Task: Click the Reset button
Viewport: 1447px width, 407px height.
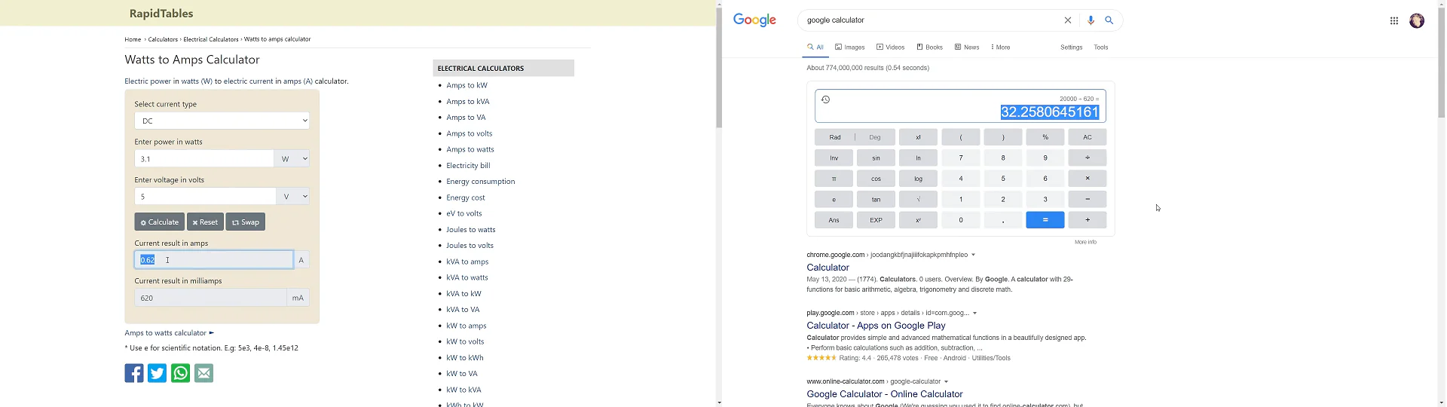Action: (x=205, y=222)
